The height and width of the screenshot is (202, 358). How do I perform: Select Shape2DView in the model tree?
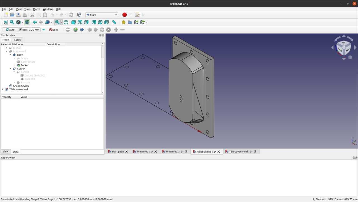[21, 86]
